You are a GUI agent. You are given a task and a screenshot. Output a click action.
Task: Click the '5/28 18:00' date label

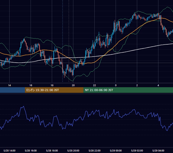pyautogui.click(x=52, y=150)
